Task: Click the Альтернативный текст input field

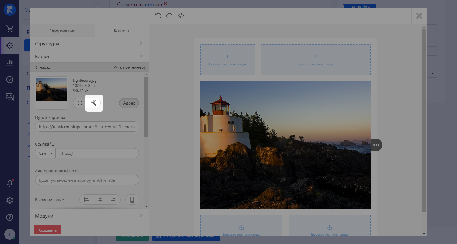Action: pyautogui.click(x=87, y=180)
